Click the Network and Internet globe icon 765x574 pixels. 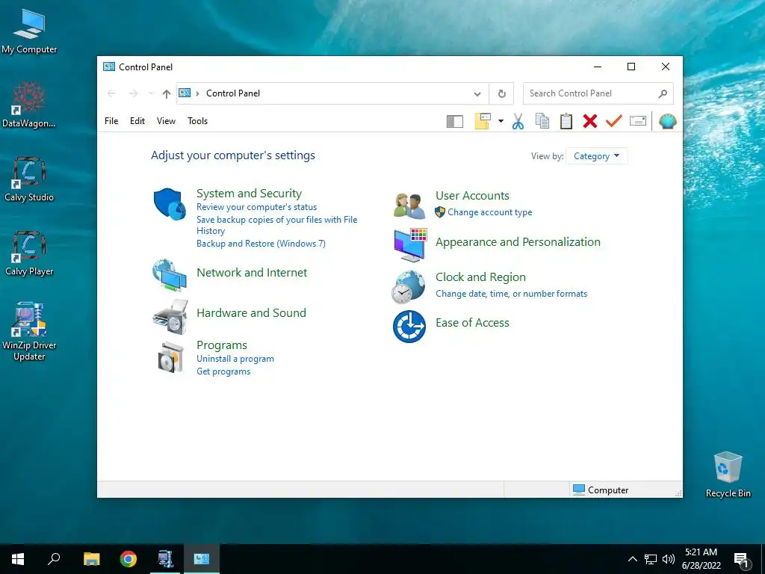170,275
